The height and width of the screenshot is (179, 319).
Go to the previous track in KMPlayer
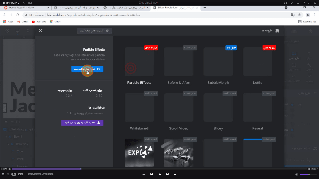point(152,174)
